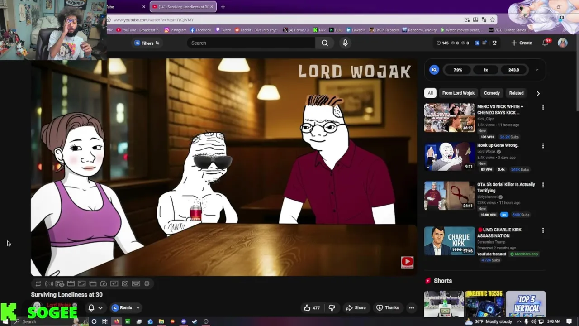Open the Hulu bookmark
This screenshot has height=326, width=579.
click(x=336, y=30)
